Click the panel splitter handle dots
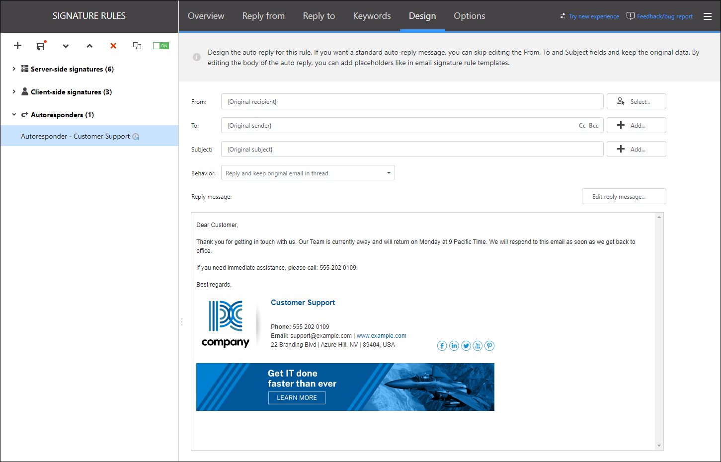721x462 pixels. (182, 322)
